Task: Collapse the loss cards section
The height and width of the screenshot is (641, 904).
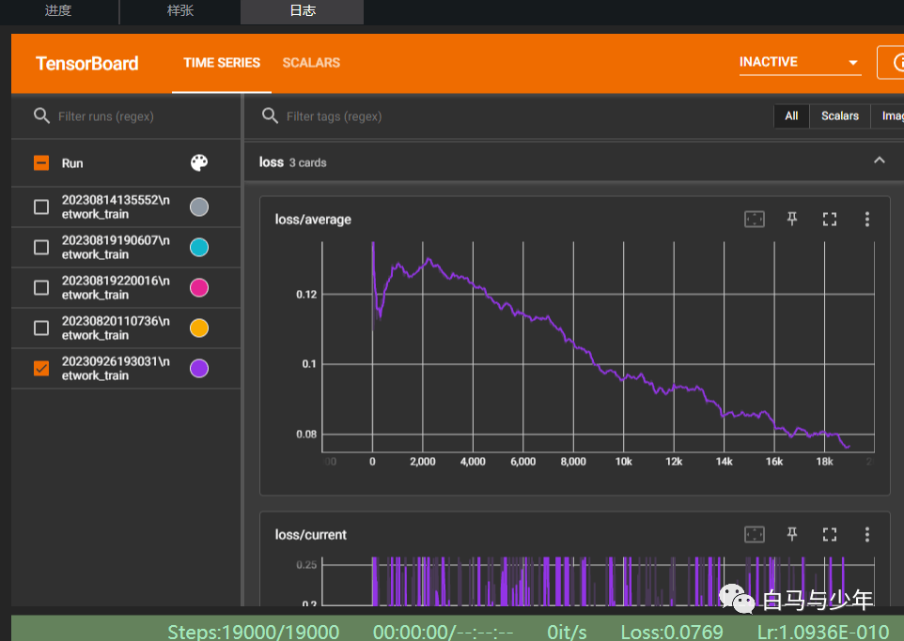Action: pyautogui.click(x=879, y=160)
